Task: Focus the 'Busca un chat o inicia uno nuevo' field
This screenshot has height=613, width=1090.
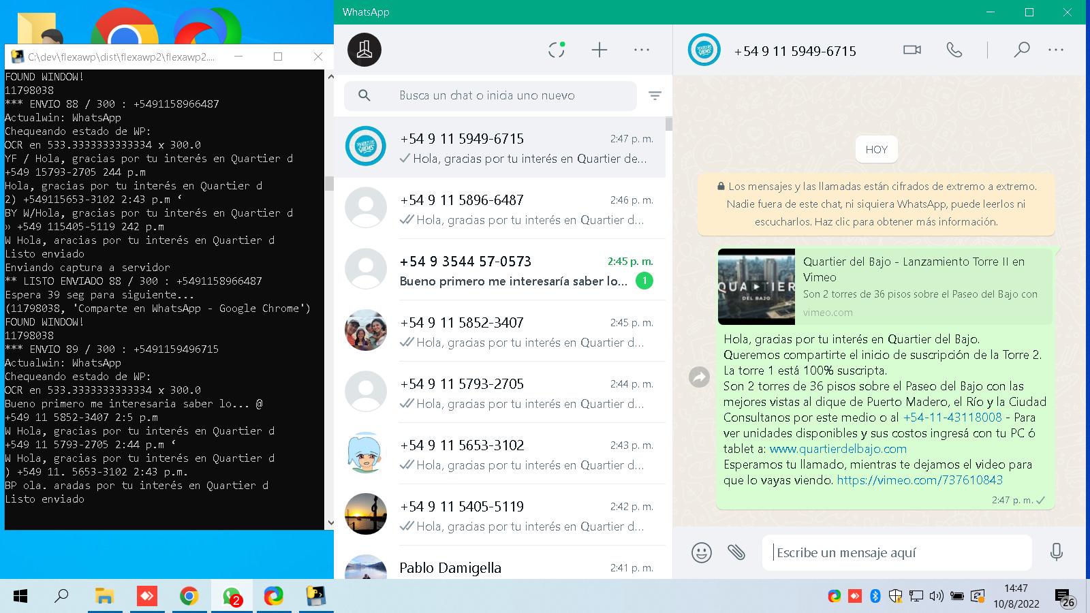Action: 490,95
